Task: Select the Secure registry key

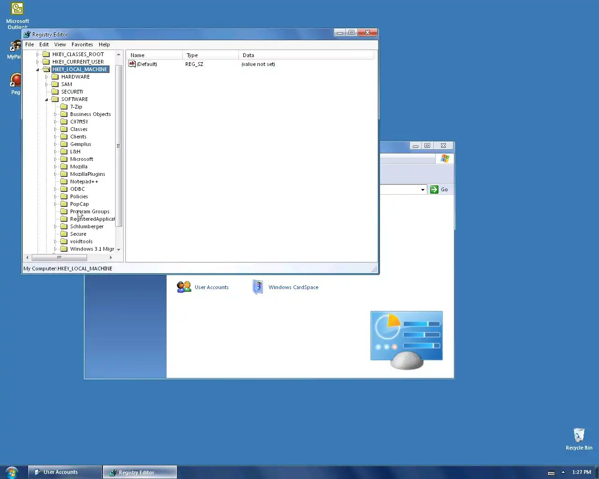Action: [x=78, y=234]
